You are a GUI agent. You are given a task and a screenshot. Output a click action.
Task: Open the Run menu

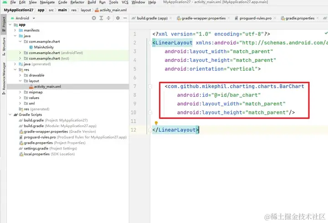pos(102,2)
